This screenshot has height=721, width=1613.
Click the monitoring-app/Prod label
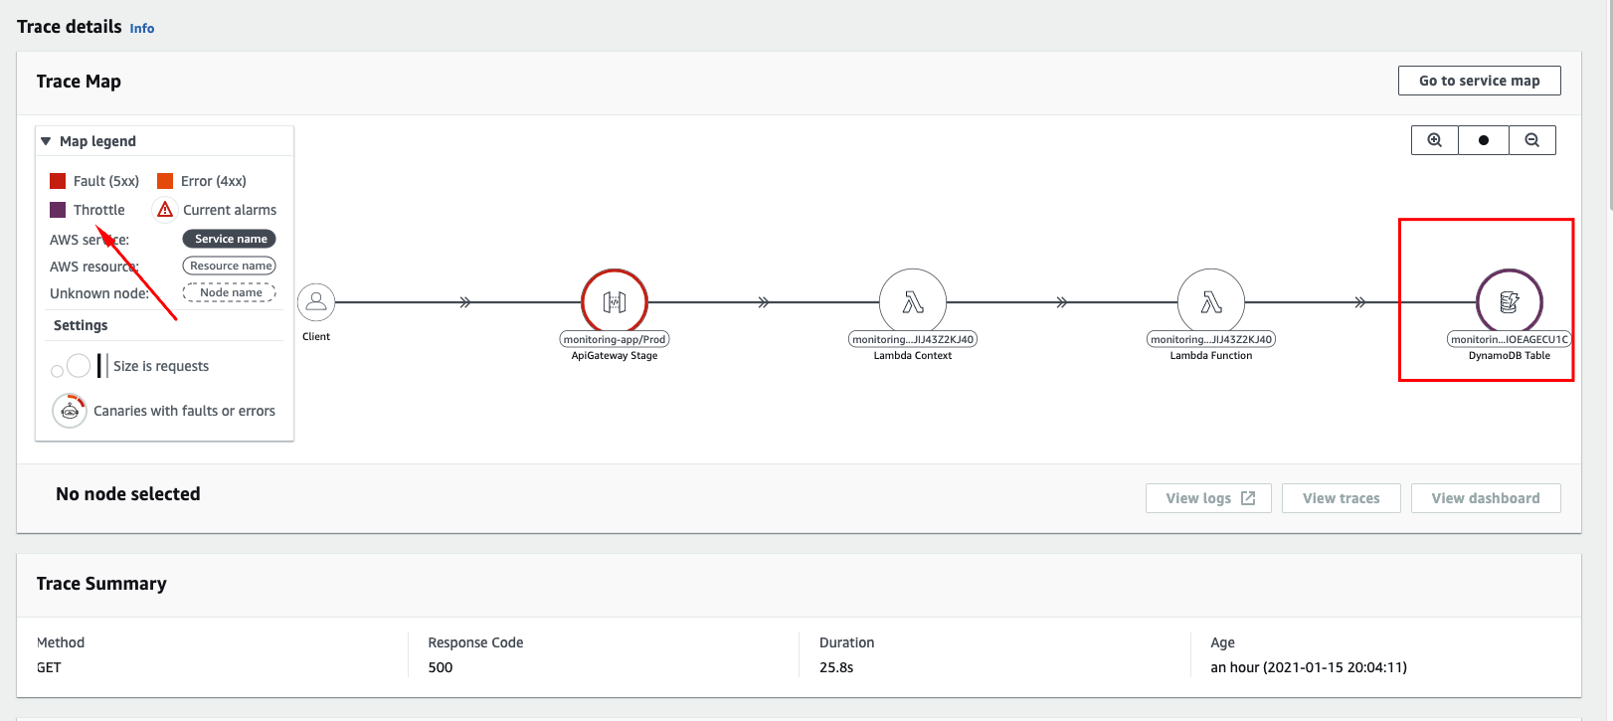[615, 339]
